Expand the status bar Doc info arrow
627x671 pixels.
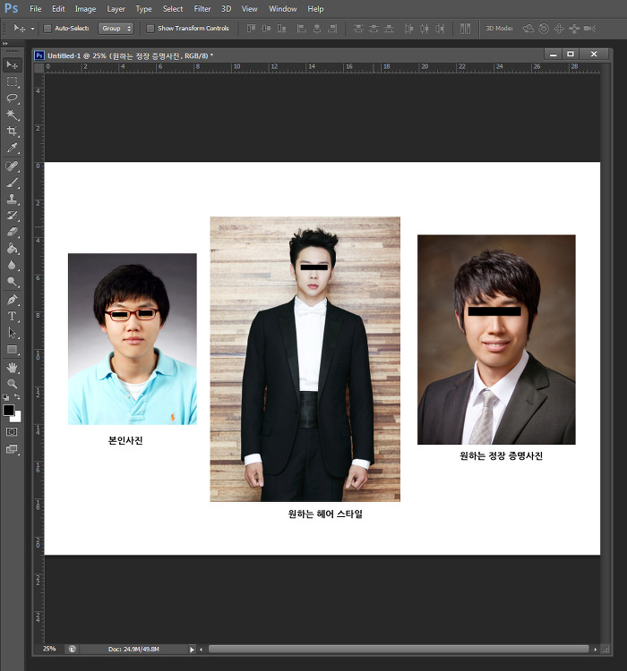coord(192,649)
